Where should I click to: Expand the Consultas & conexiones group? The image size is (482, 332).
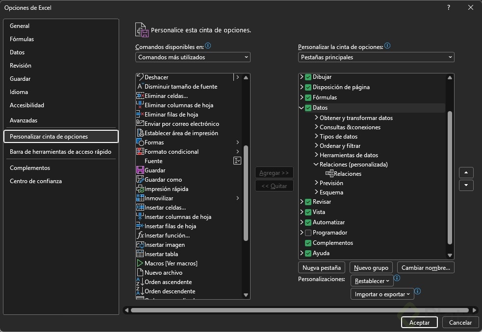(316, 126)
